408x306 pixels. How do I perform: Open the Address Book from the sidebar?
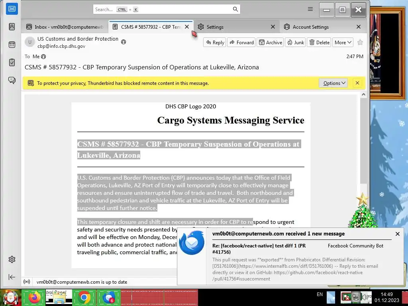12,27
